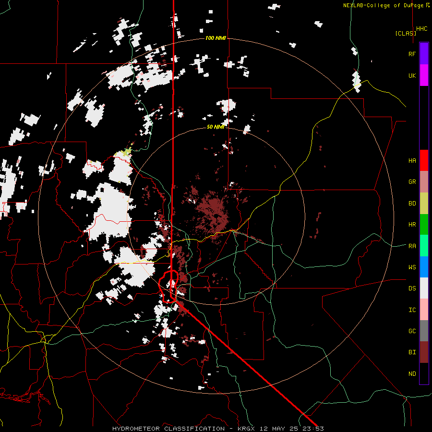Click the 100 NMI range ring label

(216, 38)
